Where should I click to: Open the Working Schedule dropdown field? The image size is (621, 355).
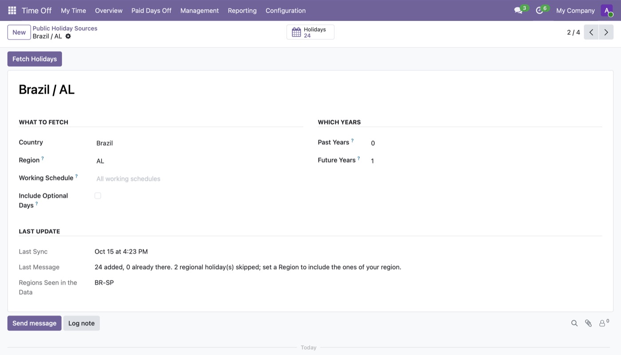(x=199, y=179)
